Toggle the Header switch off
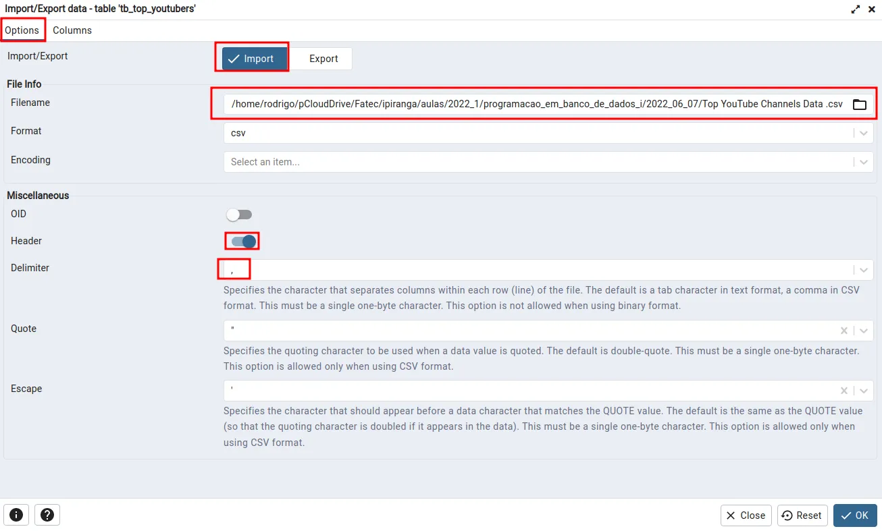The height and width of the screenshot is (531, 882). (x=243, y=242)
